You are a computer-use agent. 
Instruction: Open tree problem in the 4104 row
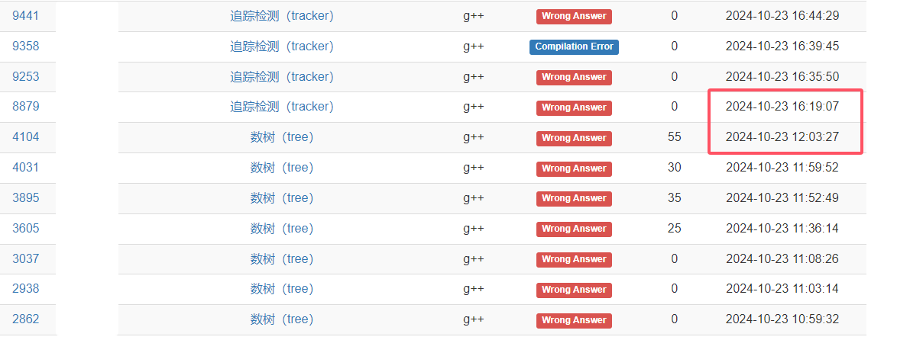(x=282, y=137)
